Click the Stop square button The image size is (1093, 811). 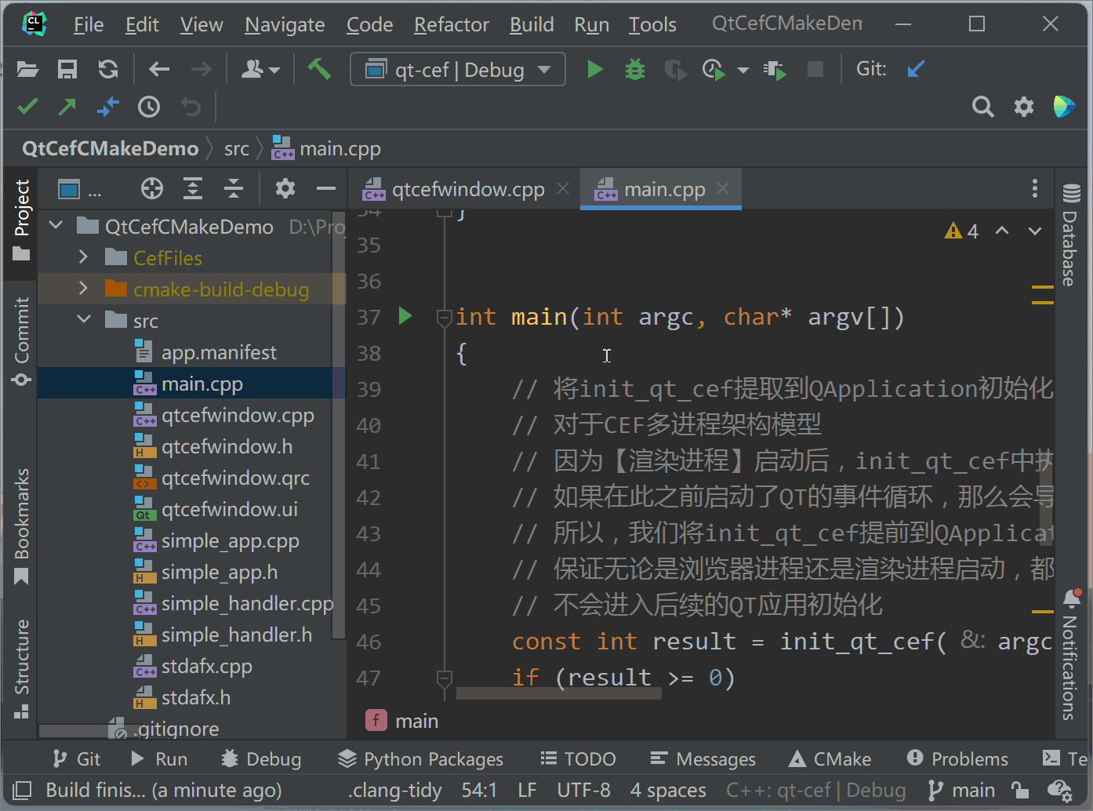[x=815, y=70]
